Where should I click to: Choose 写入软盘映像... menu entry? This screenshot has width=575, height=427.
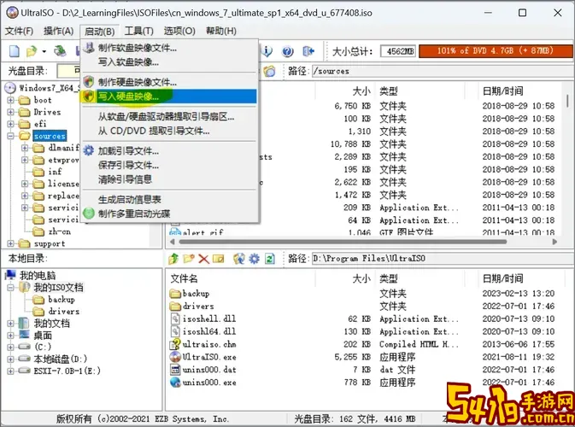(x=169, y=62)
